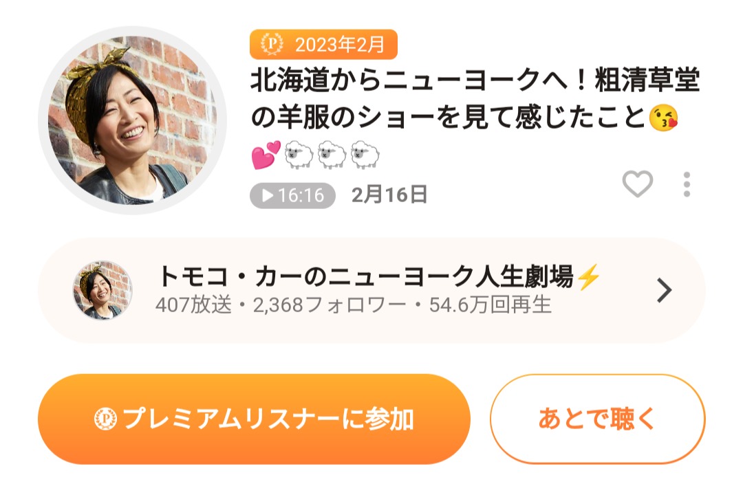This screenshot has height=484, width=743.
Task: Open the large episode cover photo
Action: [132, 120]
